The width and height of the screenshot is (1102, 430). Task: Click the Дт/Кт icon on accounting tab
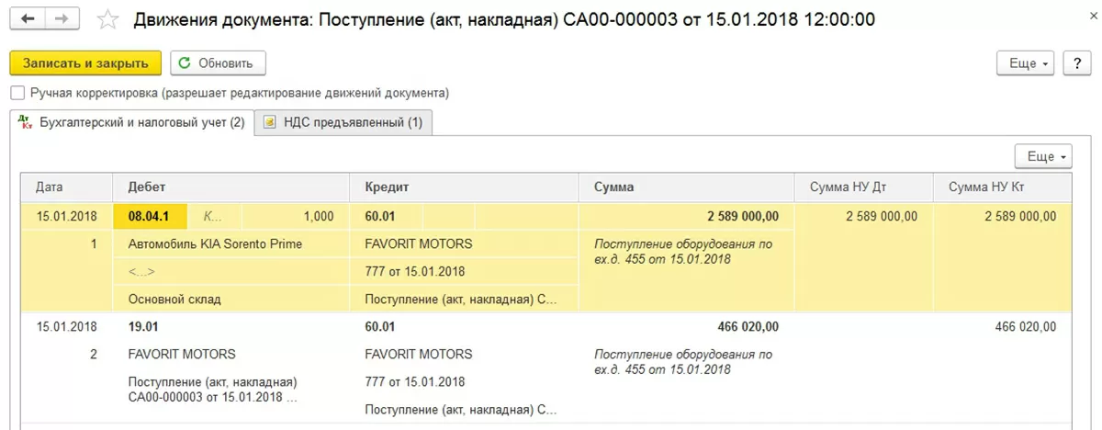pos(25,123)
